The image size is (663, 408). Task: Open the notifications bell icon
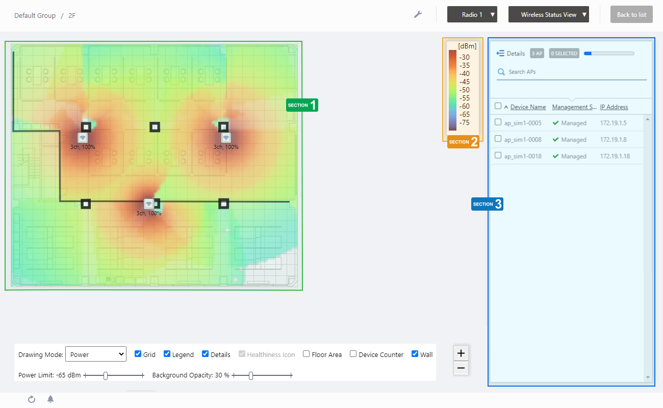click(50, 399)
